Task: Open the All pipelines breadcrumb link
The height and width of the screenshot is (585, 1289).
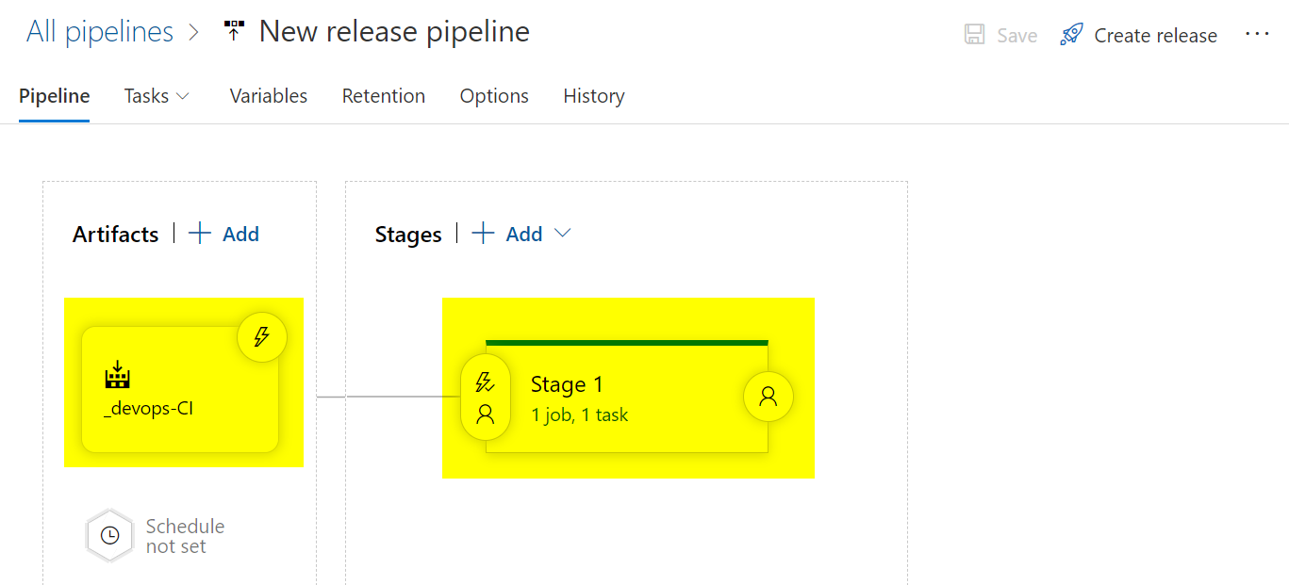Action: [x=100, y=32]
